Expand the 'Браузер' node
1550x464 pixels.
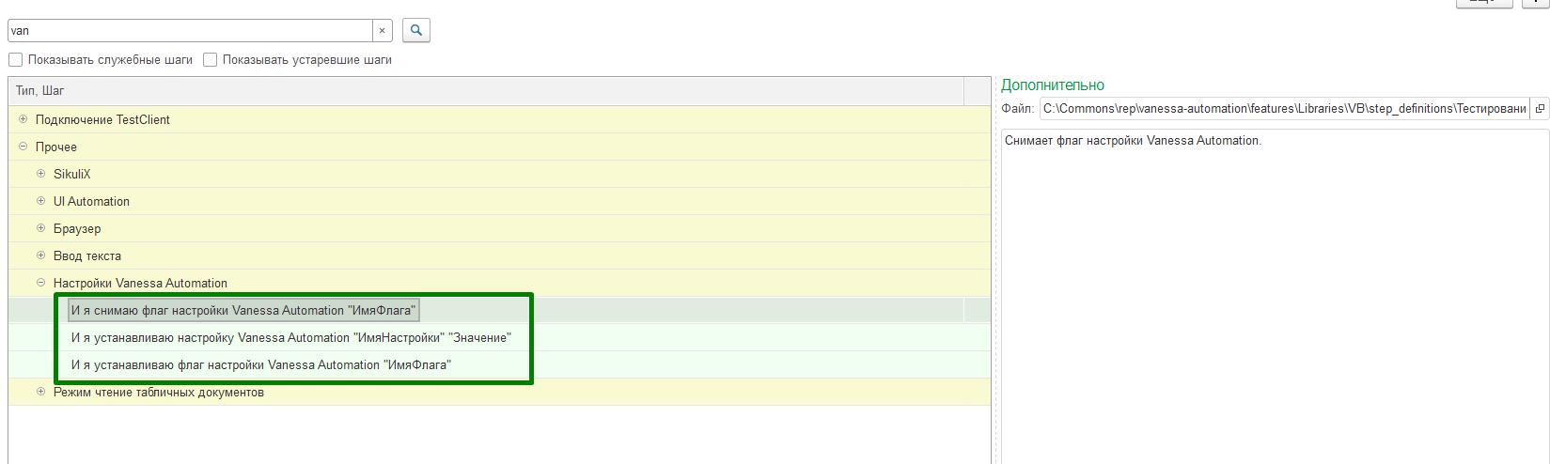41,228
